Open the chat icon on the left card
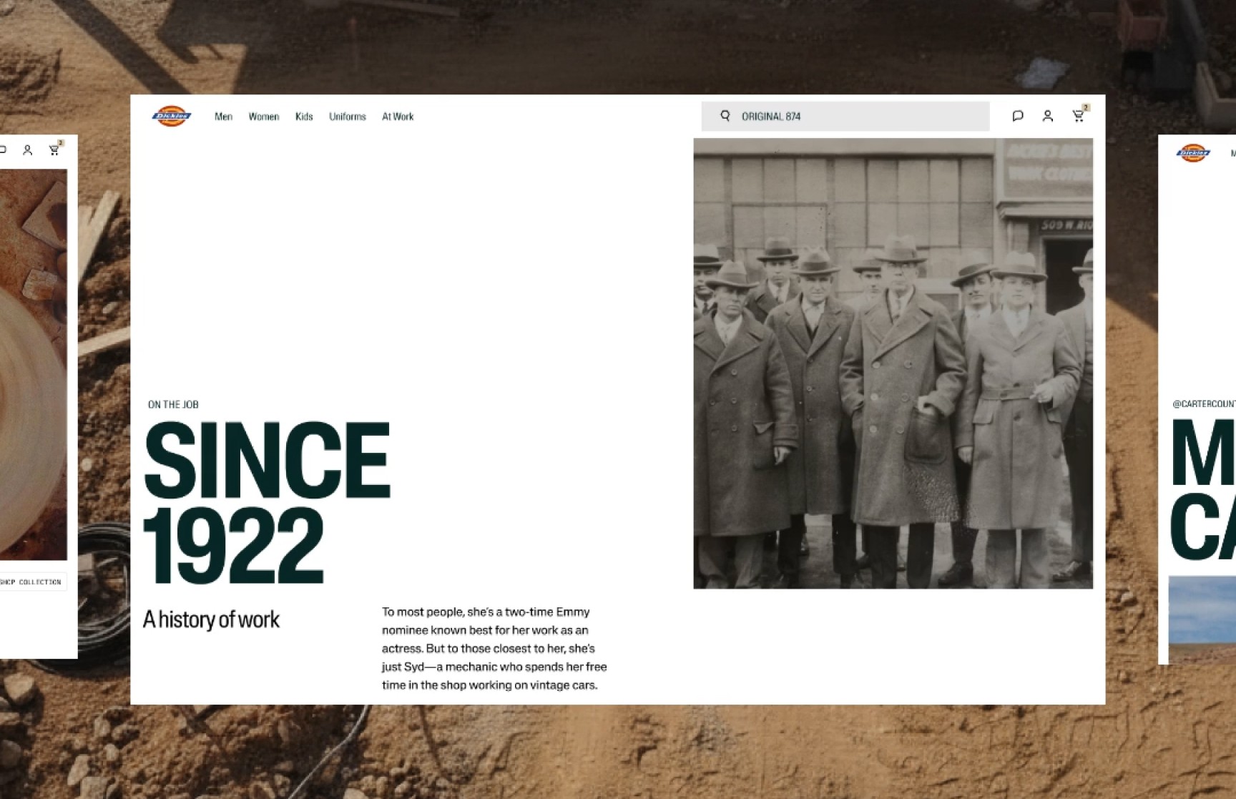This screenshot has width=1236, height=799. 4,149
